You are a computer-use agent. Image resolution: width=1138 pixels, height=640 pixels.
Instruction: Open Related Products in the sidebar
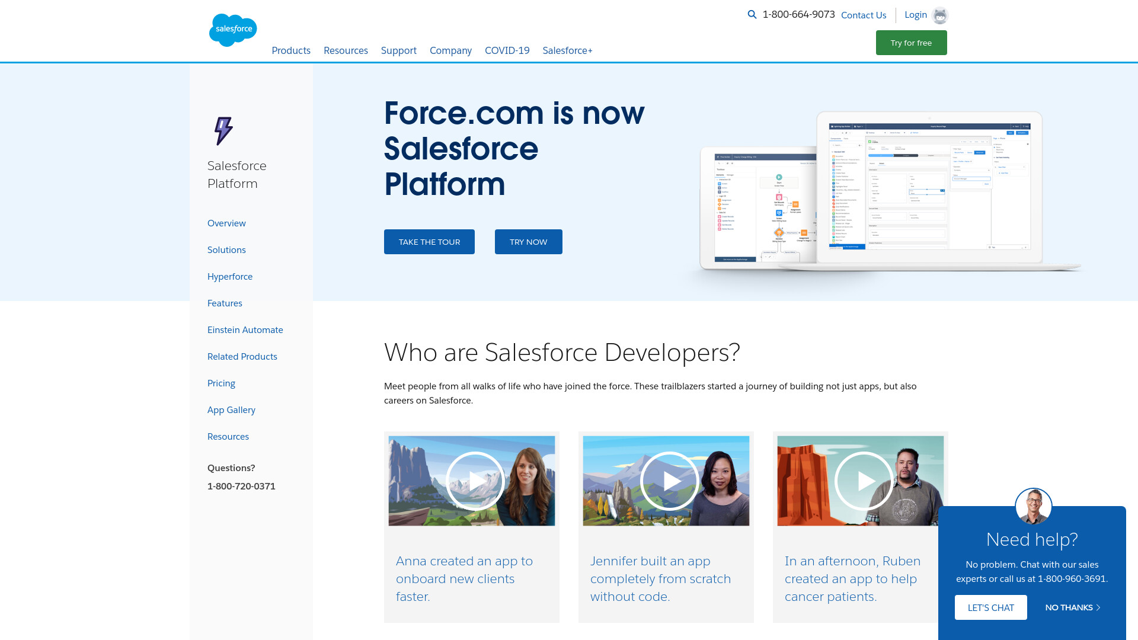tap(242, 356)
